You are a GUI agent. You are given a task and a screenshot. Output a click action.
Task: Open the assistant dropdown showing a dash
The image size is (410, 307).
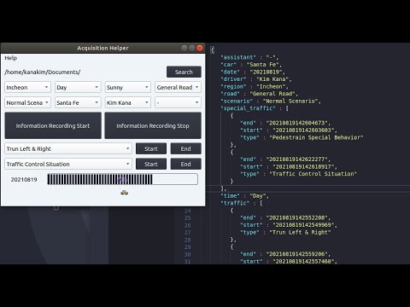(x=178, y=102)
